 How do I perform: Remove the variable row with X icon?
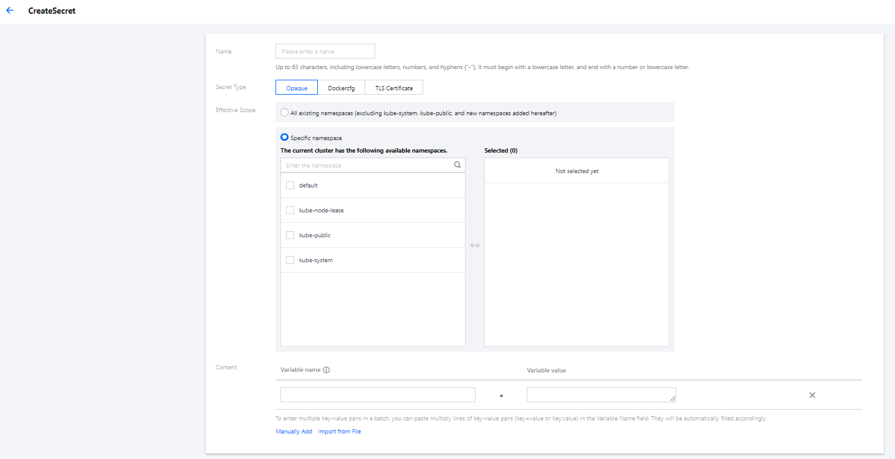pyautogui.click(x=812, y=395)
